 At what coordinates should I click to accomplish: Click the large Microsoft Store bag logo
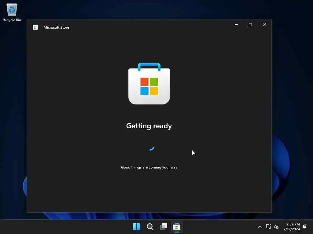pos(149,84)
